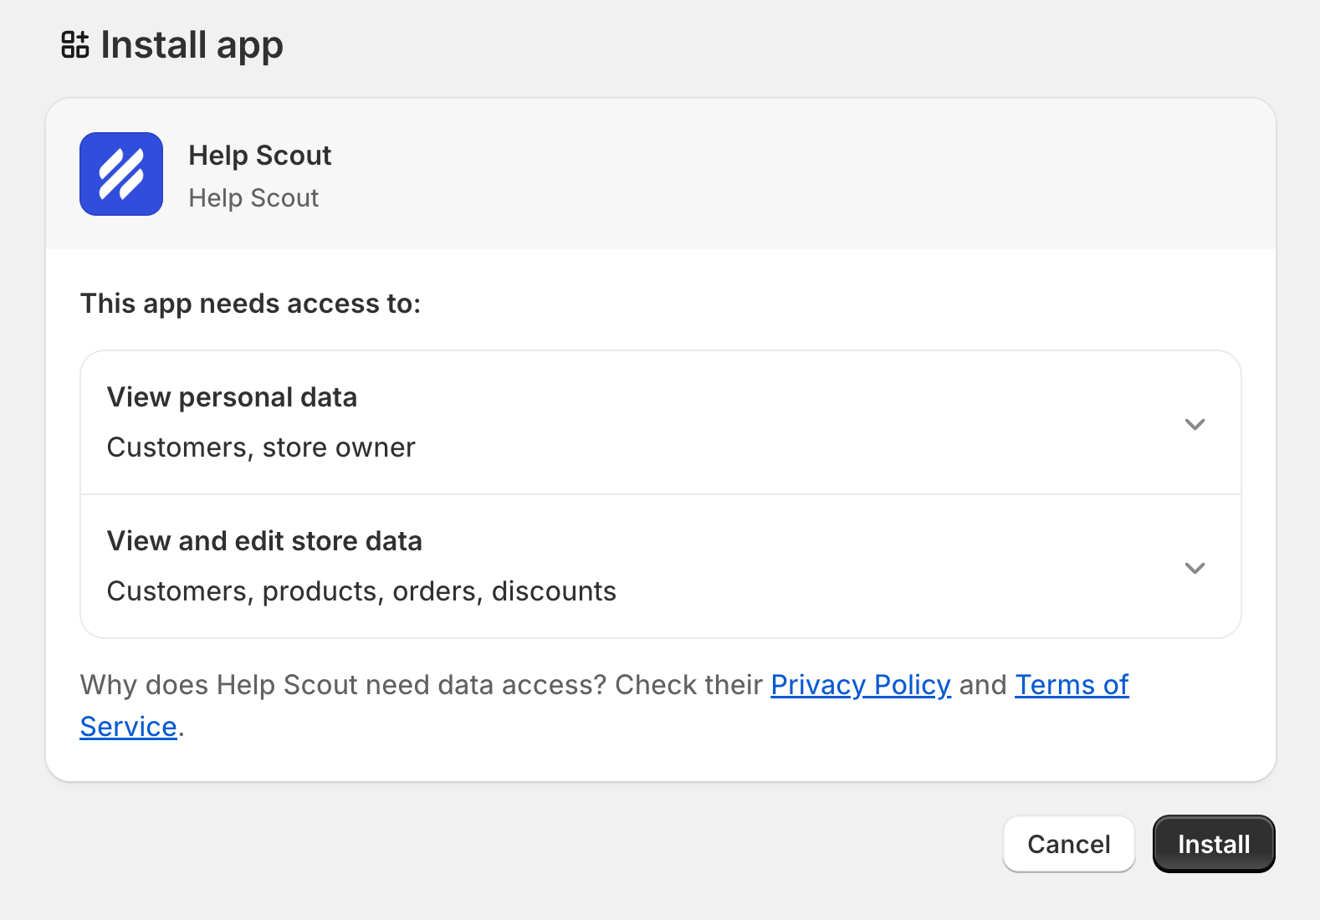This screenshot has height=920, width=1320.
Task: Click 'This app needs access to:' heading
Action: (250, 304)
